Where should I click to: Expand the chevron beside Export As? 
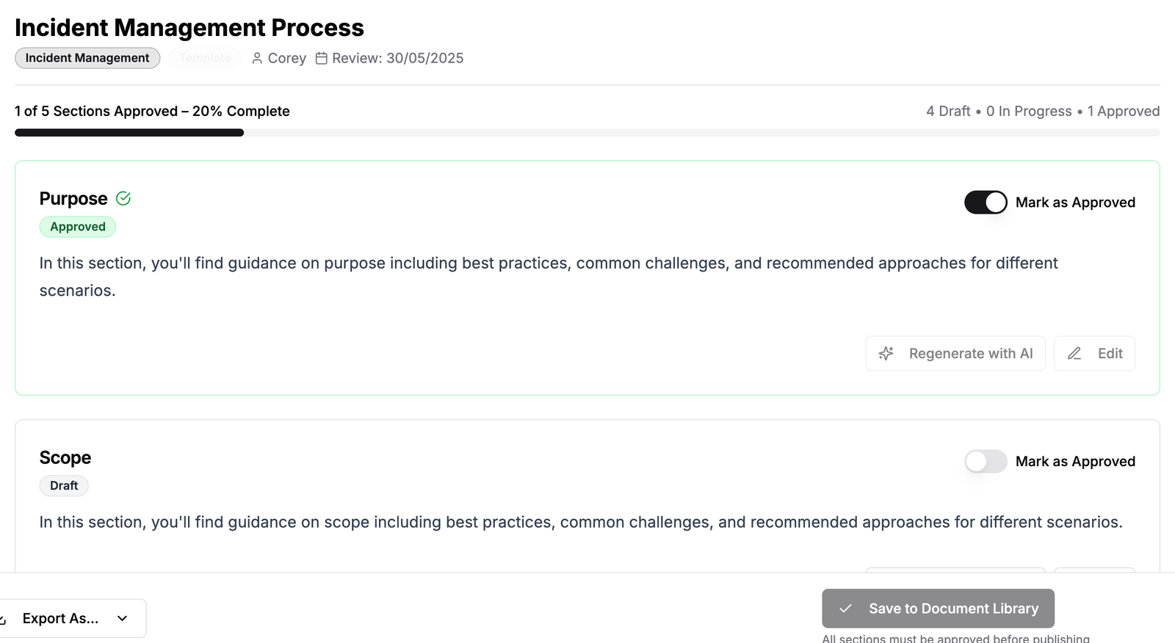(122, 618)
